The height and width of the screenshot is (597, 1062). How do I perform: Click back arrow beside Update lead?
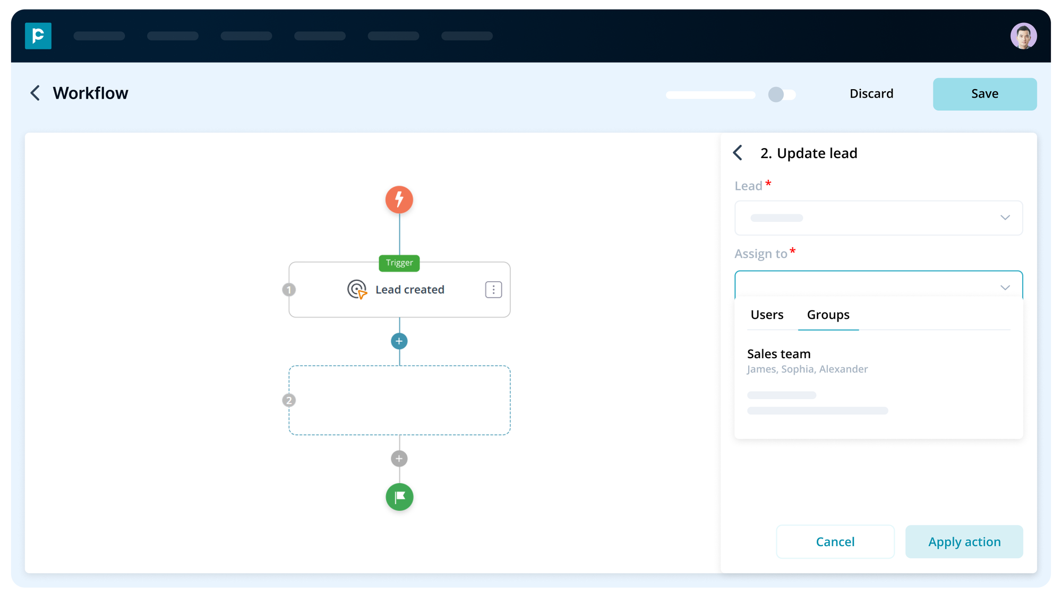(x=738, y=153)
